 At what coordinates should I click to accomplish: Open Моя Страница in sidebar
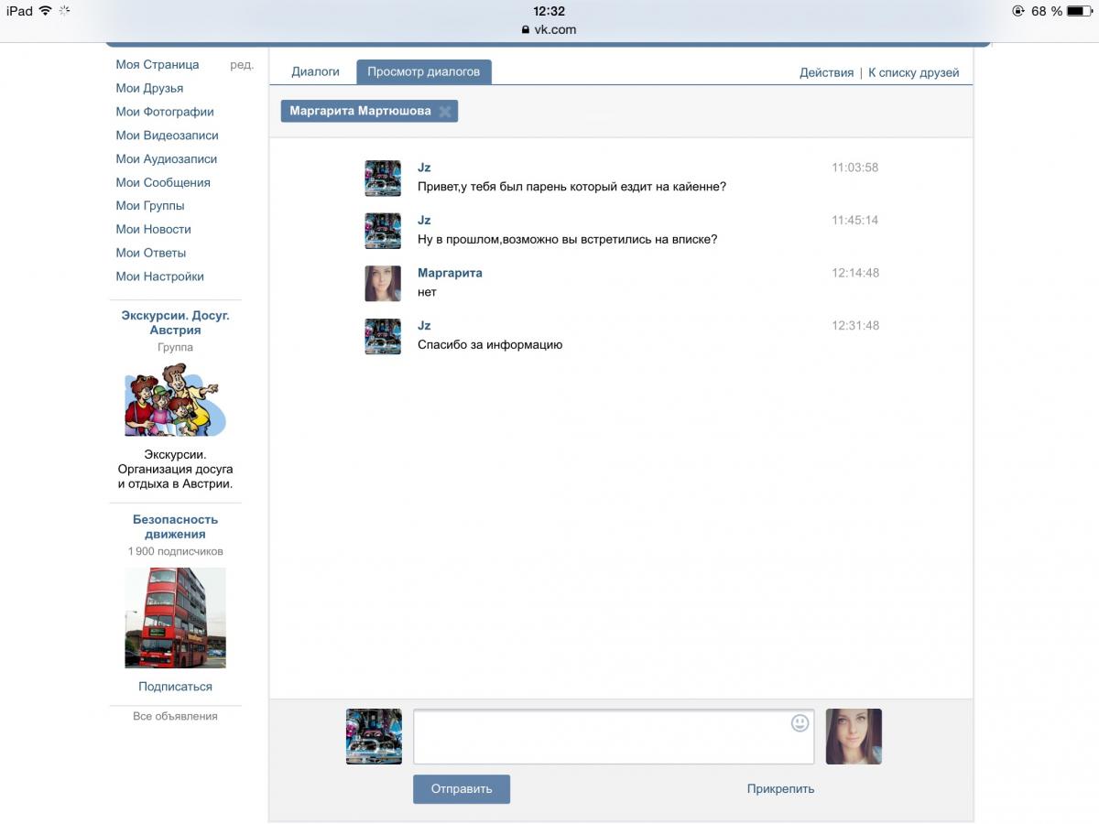click(x=158, y=65)
